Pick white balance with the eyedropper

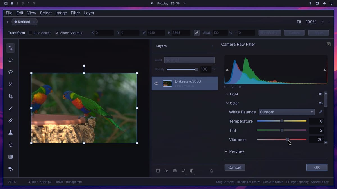(x=321, y=112)
